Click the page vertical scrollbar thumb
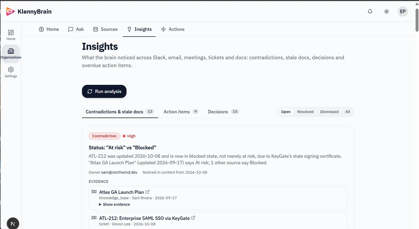 click(417, 20)
